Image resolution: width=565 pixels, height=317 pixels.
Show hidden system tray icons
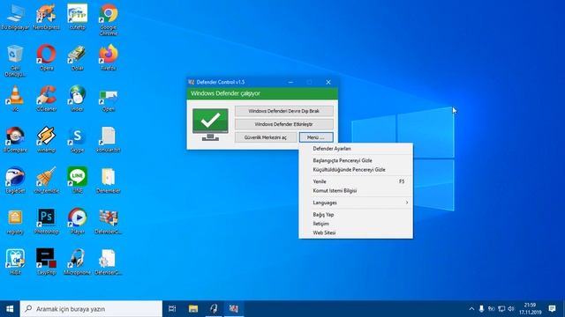tap(471, 309)
